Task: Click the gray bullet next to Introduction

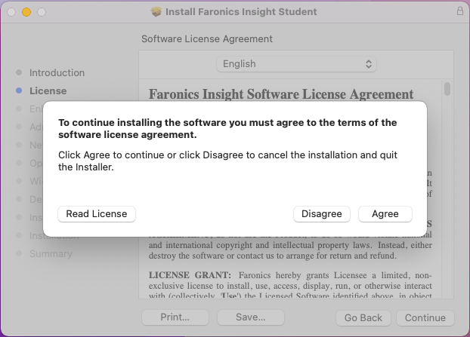Action: [19, 73]
